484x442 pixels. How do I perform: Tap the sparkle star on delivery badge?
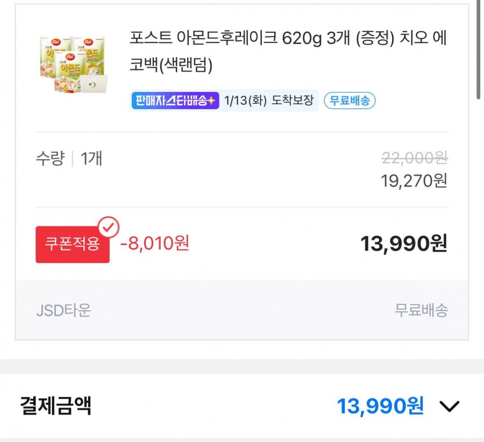click(212, 101)
